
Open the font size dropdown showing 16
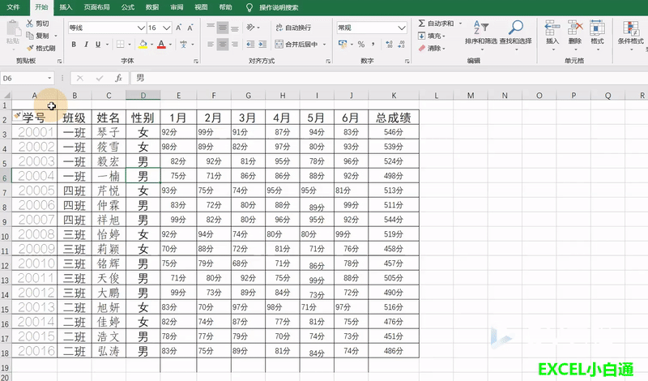pos(167,28)
